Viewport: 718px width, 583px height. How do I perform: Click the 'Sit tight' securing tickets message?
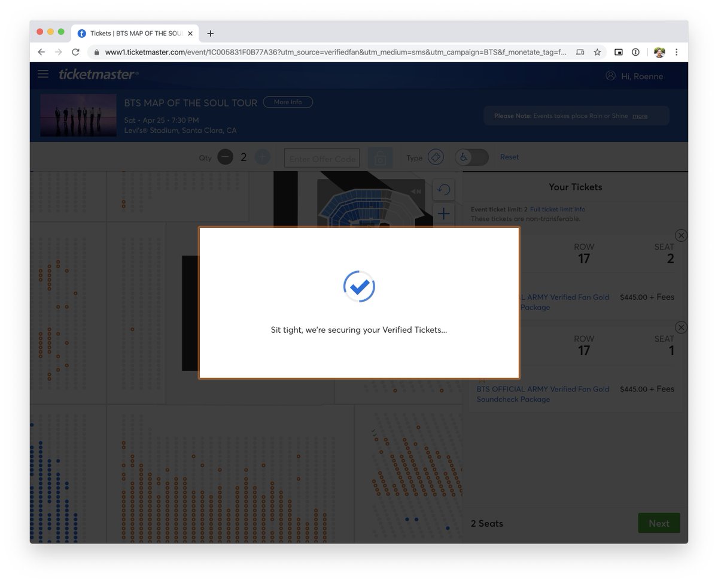359,330
